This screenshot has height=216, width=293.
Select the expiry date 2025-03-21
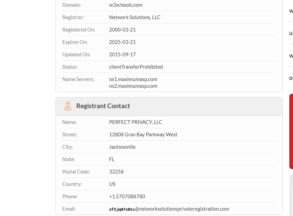(x=122, y=42)
